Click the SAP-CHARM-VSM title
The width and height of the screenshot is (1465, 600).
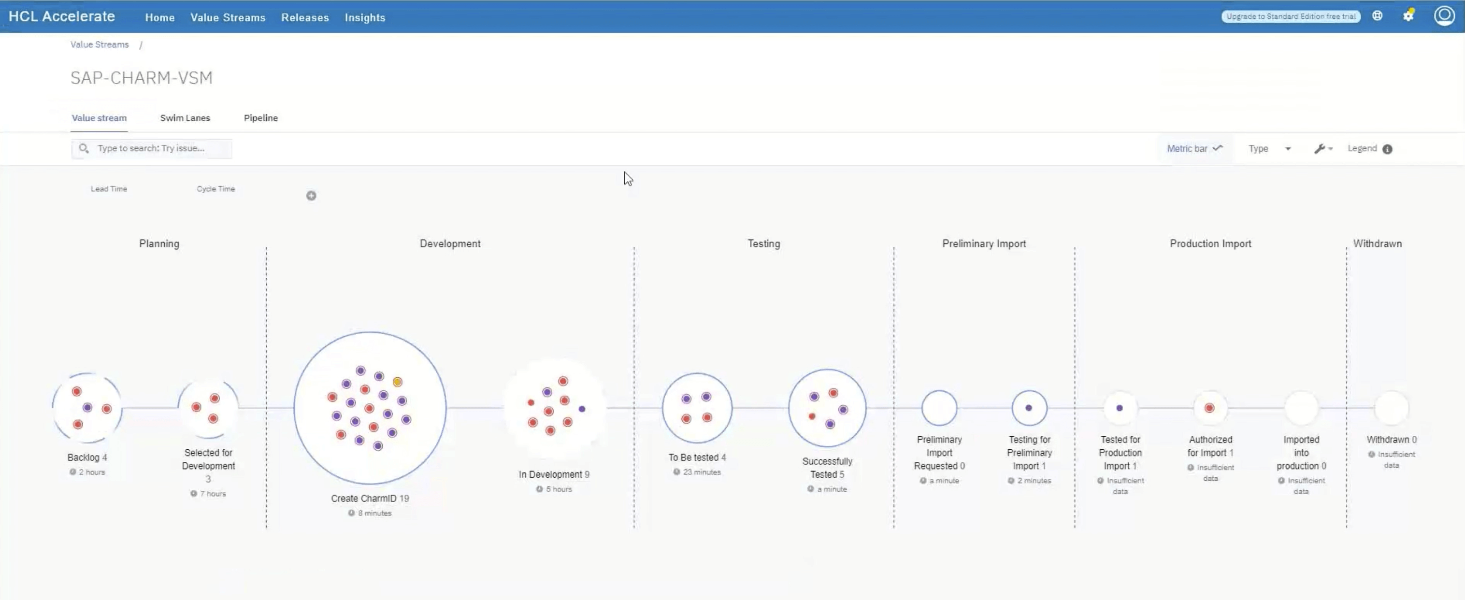pos(142,77)
